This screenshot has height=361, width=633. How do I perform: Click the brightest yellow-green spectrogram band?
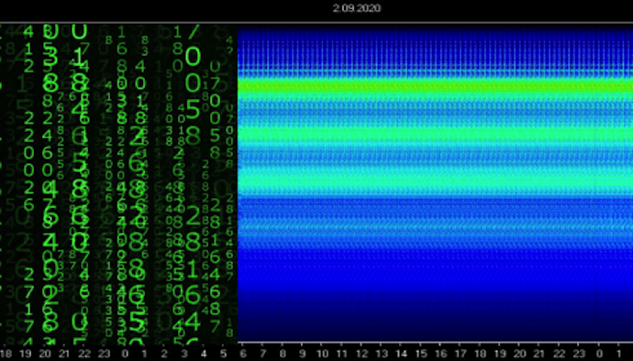pos(435,85)
